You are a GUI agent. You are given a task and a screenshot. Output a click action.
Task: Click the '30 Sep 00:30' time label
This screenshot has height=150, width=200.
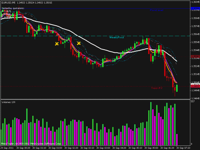point(23,148)
